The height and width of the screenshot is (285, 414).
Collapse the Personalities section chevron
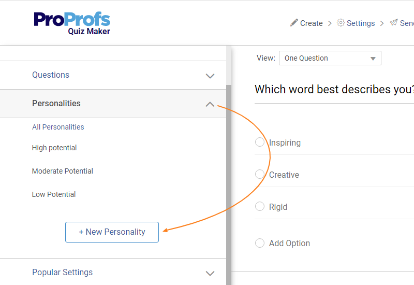click(x=210, y=104)
